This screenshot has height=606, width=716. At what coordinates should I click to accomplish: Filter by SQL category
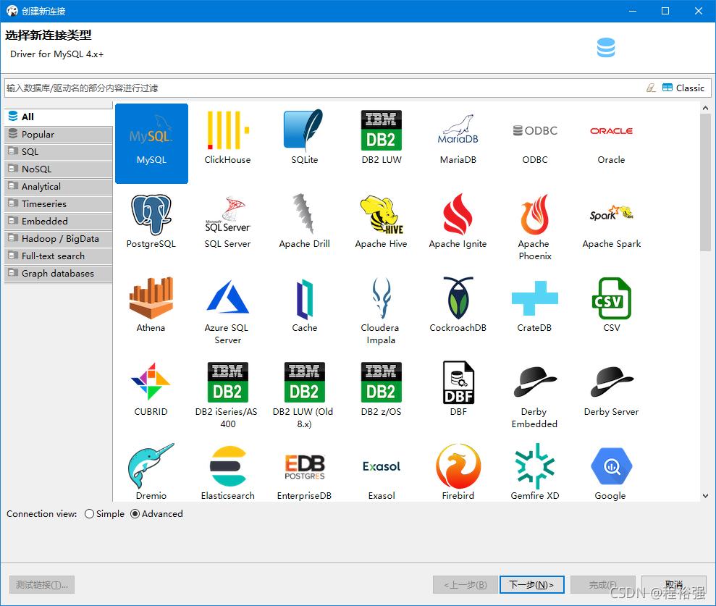[59, 151]
